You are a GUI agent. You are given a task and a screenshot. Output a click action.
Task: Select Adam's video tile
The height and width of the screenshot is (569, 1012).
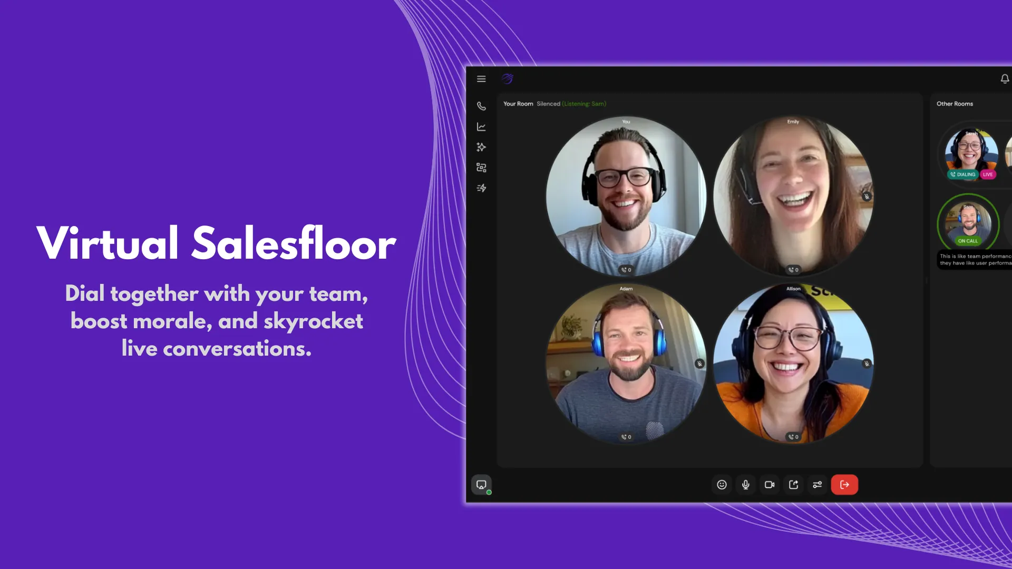[x=626, y=364]
